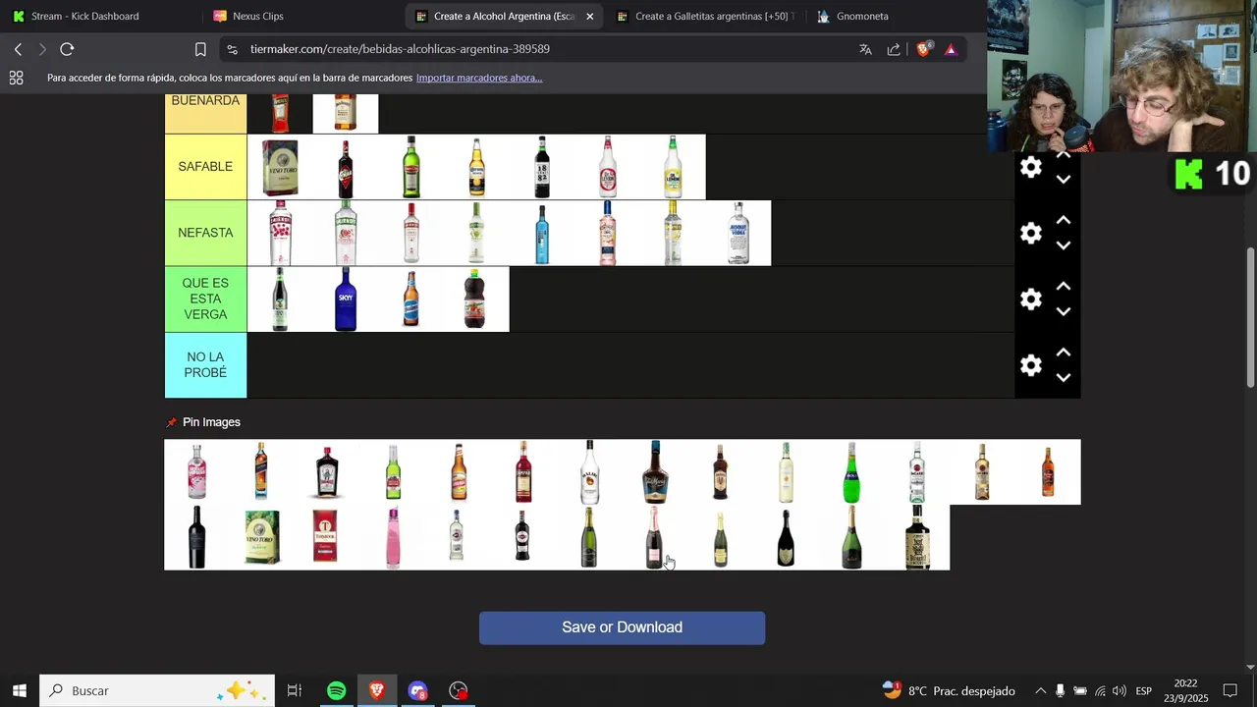The image size is (1257, 707).
Task: Open settings gear for QUE ES ESTA VERGA tier
Action: [1030, 299]
